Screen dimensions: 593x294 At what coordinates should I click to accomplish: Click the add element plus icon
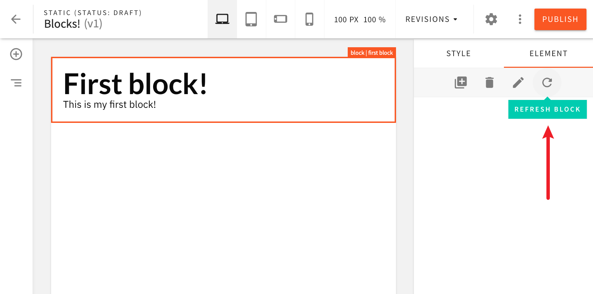(16, 54)
